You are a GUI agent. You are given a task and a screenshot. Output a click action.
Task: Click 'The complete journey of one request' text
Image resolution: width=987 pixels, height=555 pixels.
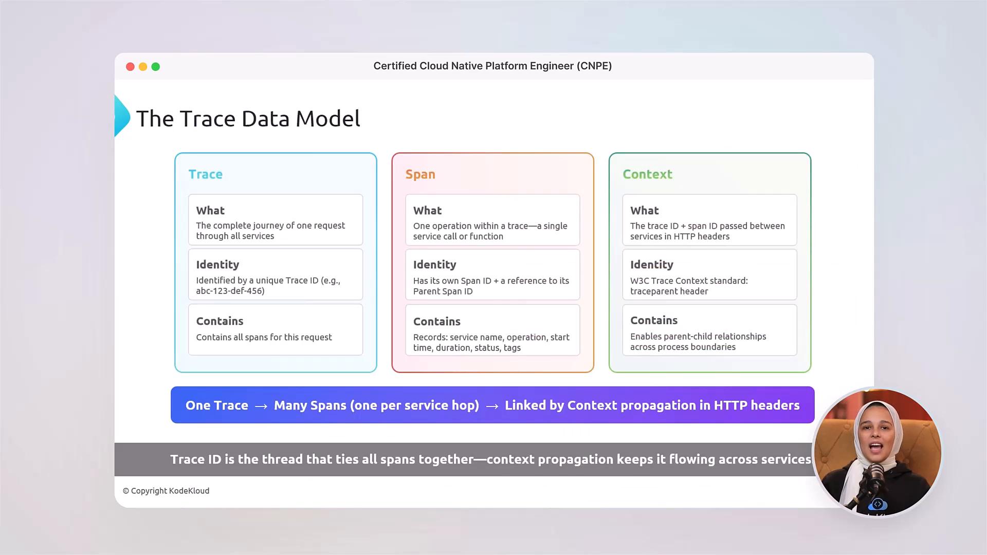(x=270, y=226)
